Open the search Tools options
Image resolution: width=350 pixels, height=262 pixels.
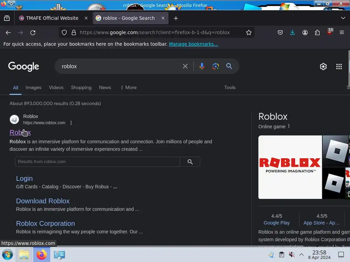(230, 88)
